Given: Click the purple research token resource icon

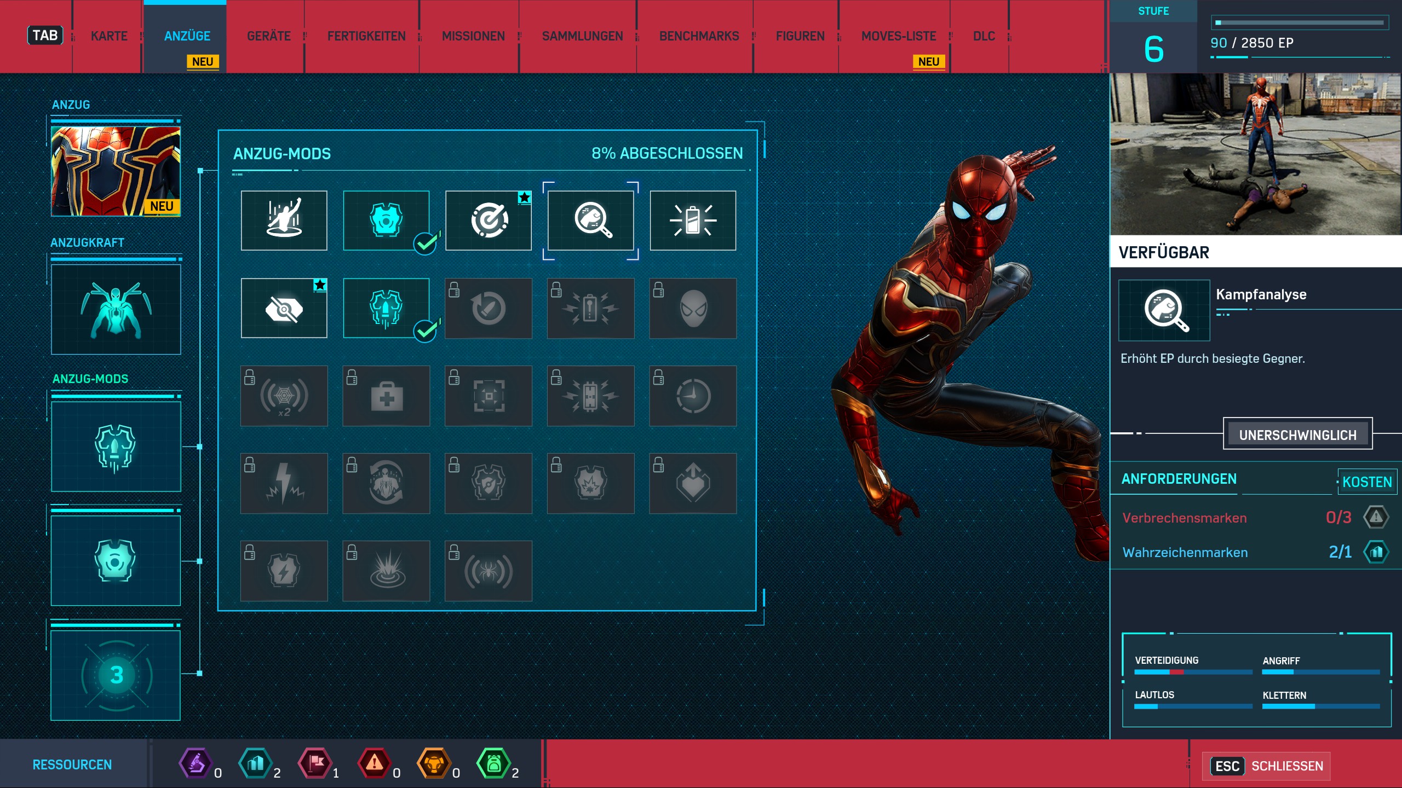Looking at the screenshot, I should point(195,763).
